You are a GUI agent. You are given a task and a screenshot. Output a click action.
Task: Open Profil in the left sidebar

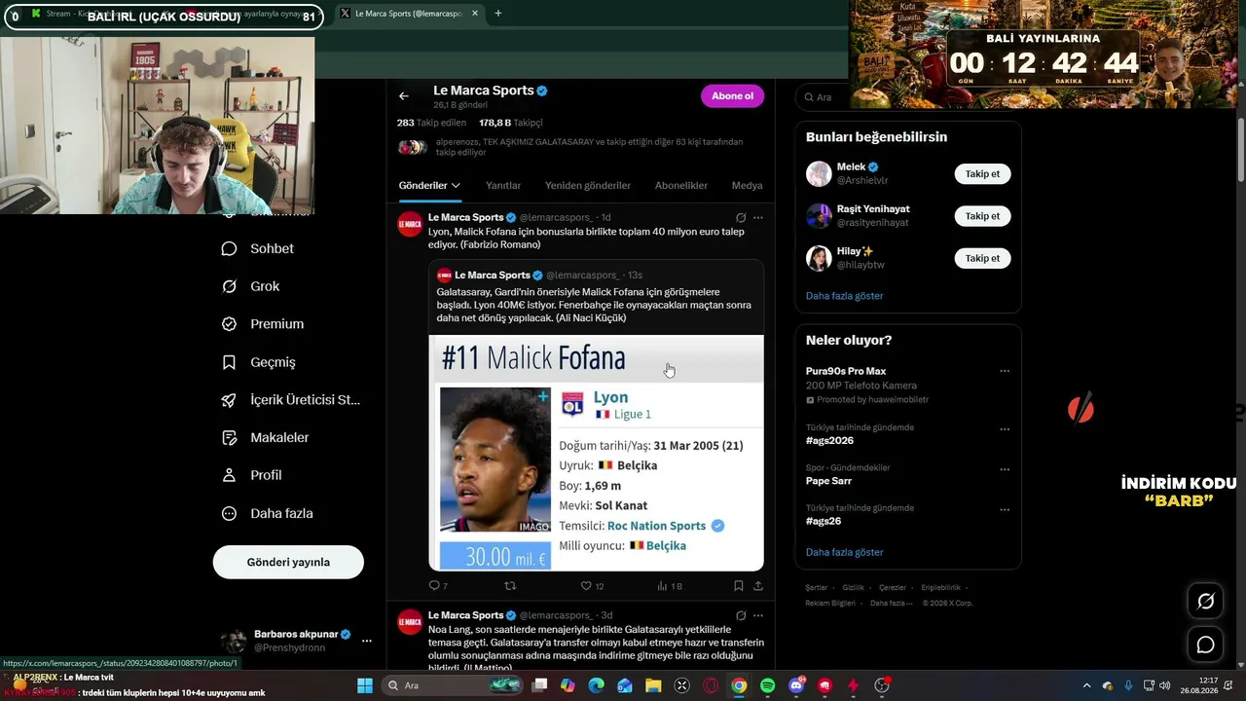252,475
